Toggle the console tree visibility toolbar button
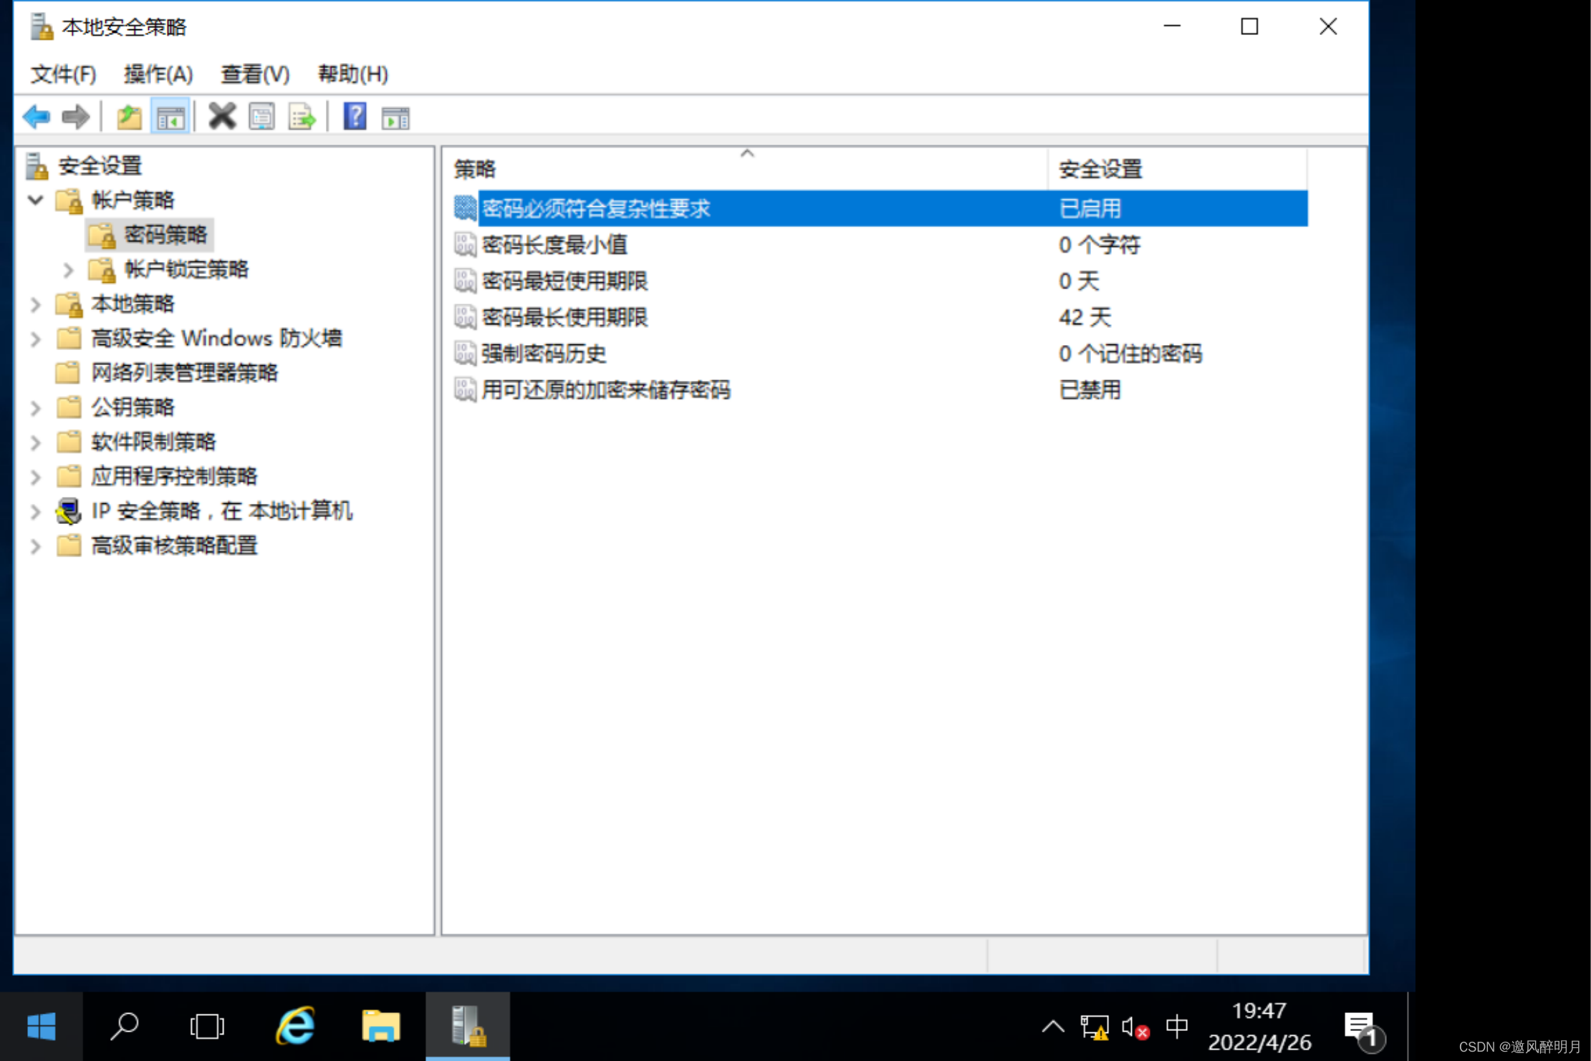This screenshot has height=1061, width=1591. [x=170, y=116]
